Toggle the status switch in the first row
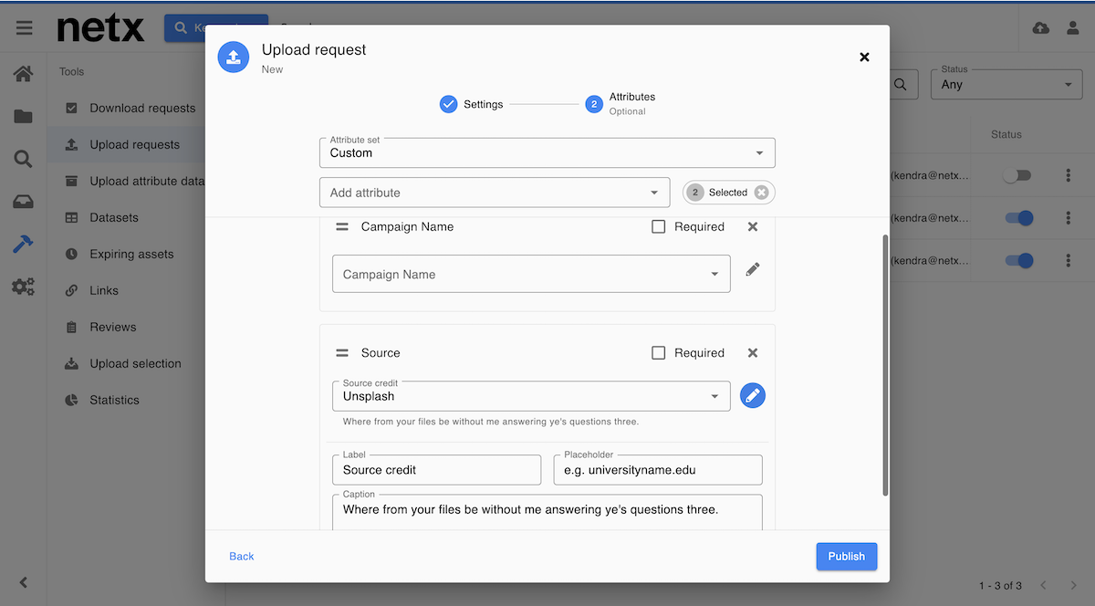 point(1017,175)
